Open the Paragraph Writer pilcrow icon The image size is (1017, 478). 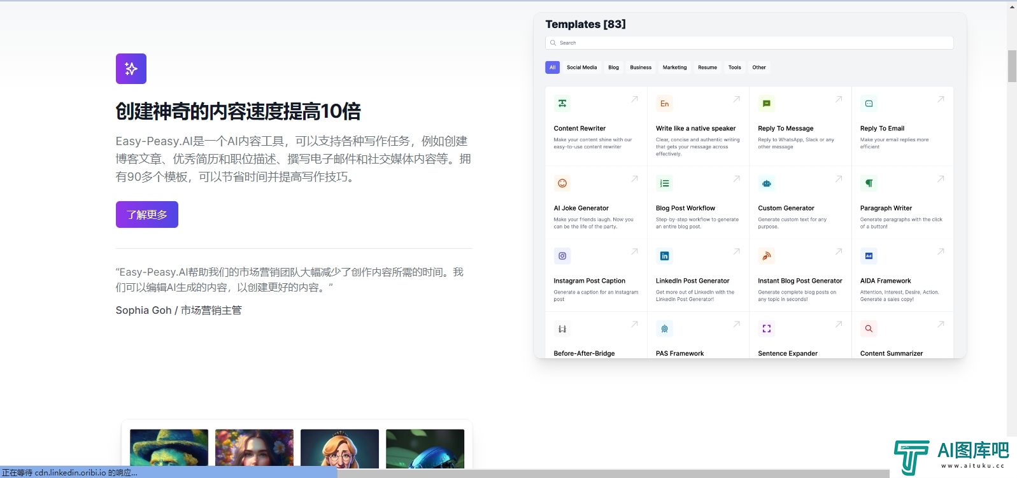(869, 183)
